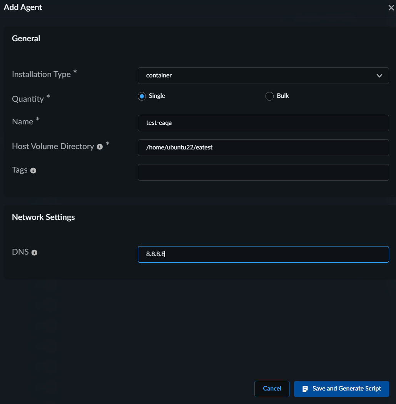Screen dimensions: 396x404
Task: Click the Network Settings section heading
Action: 43,217
